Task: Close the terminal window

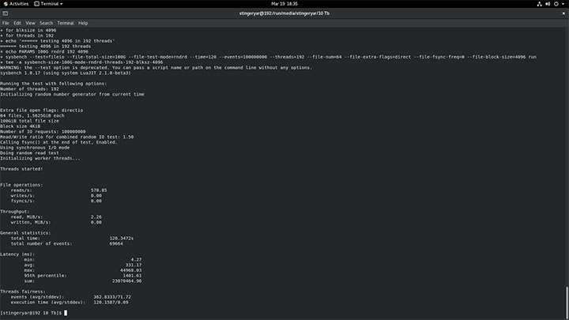Action: [x=562, y=13]
